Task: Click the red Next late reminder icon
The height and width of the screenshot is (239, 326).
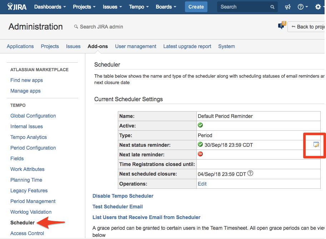Action: pos(200,154)
